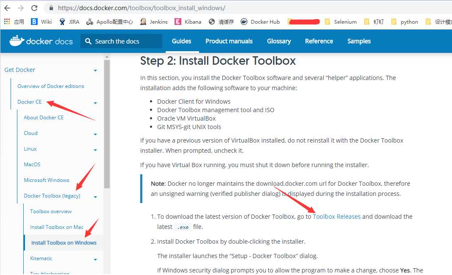
Task: Click the Step 2: Install Docker Toolbox heading
Action: pos(218,61)
